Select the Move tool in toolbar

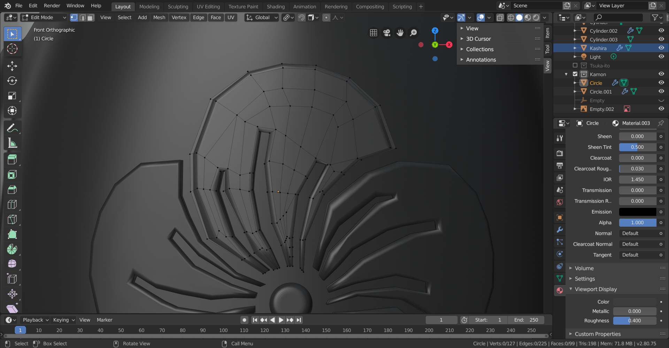[12, 66]
